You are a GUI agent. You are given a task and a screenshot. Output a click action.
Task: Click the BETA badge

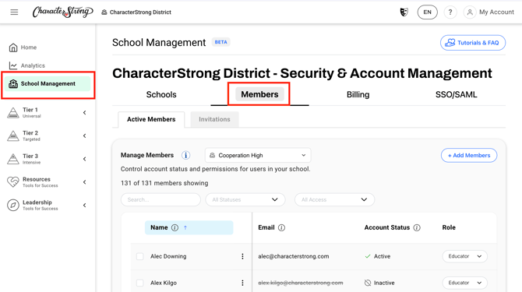coord(220,42)
